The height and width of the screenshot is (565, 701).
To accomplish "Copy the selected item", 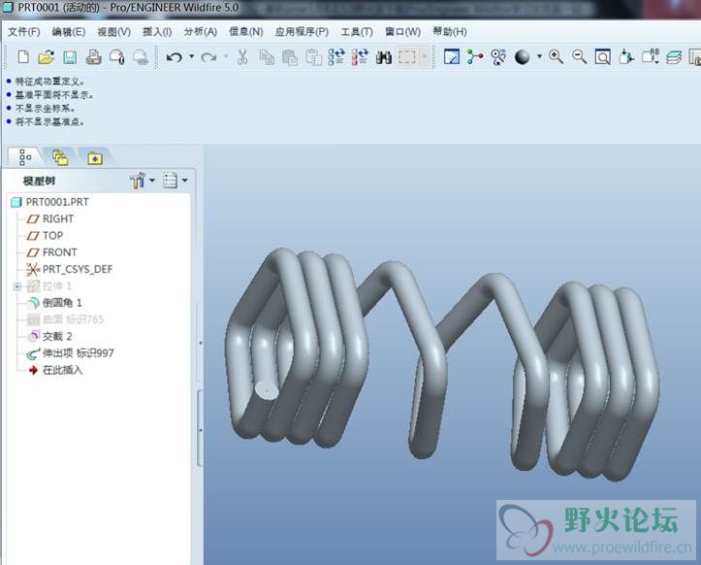I will pos(267,57).
